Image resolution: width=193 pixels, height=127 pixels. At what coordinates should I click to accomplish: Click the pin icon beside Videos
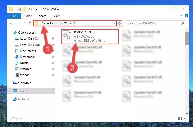point(53,75)
